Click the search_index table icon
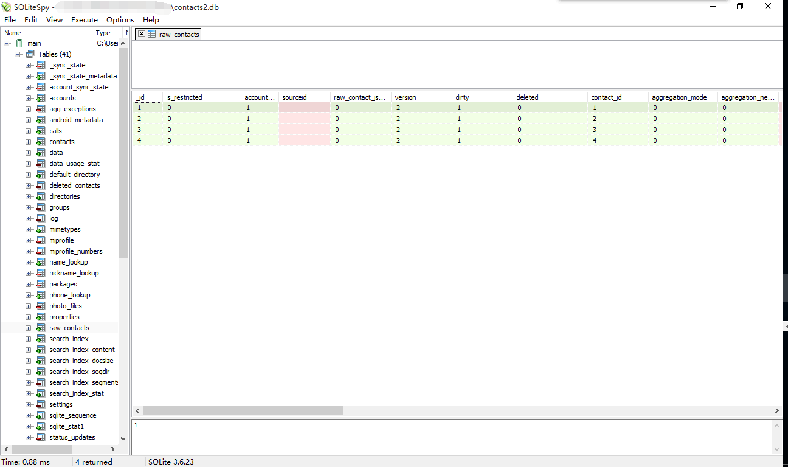Viewport: 788px width, 467px height. tap(41, 339)
